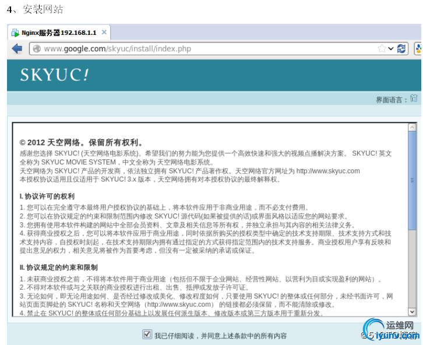Click scrollbar up arrow in license box

point(412,127)
